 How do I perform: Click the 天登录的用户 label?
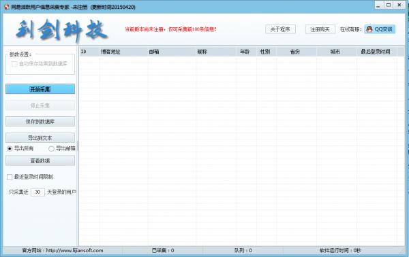pos(61,192)
